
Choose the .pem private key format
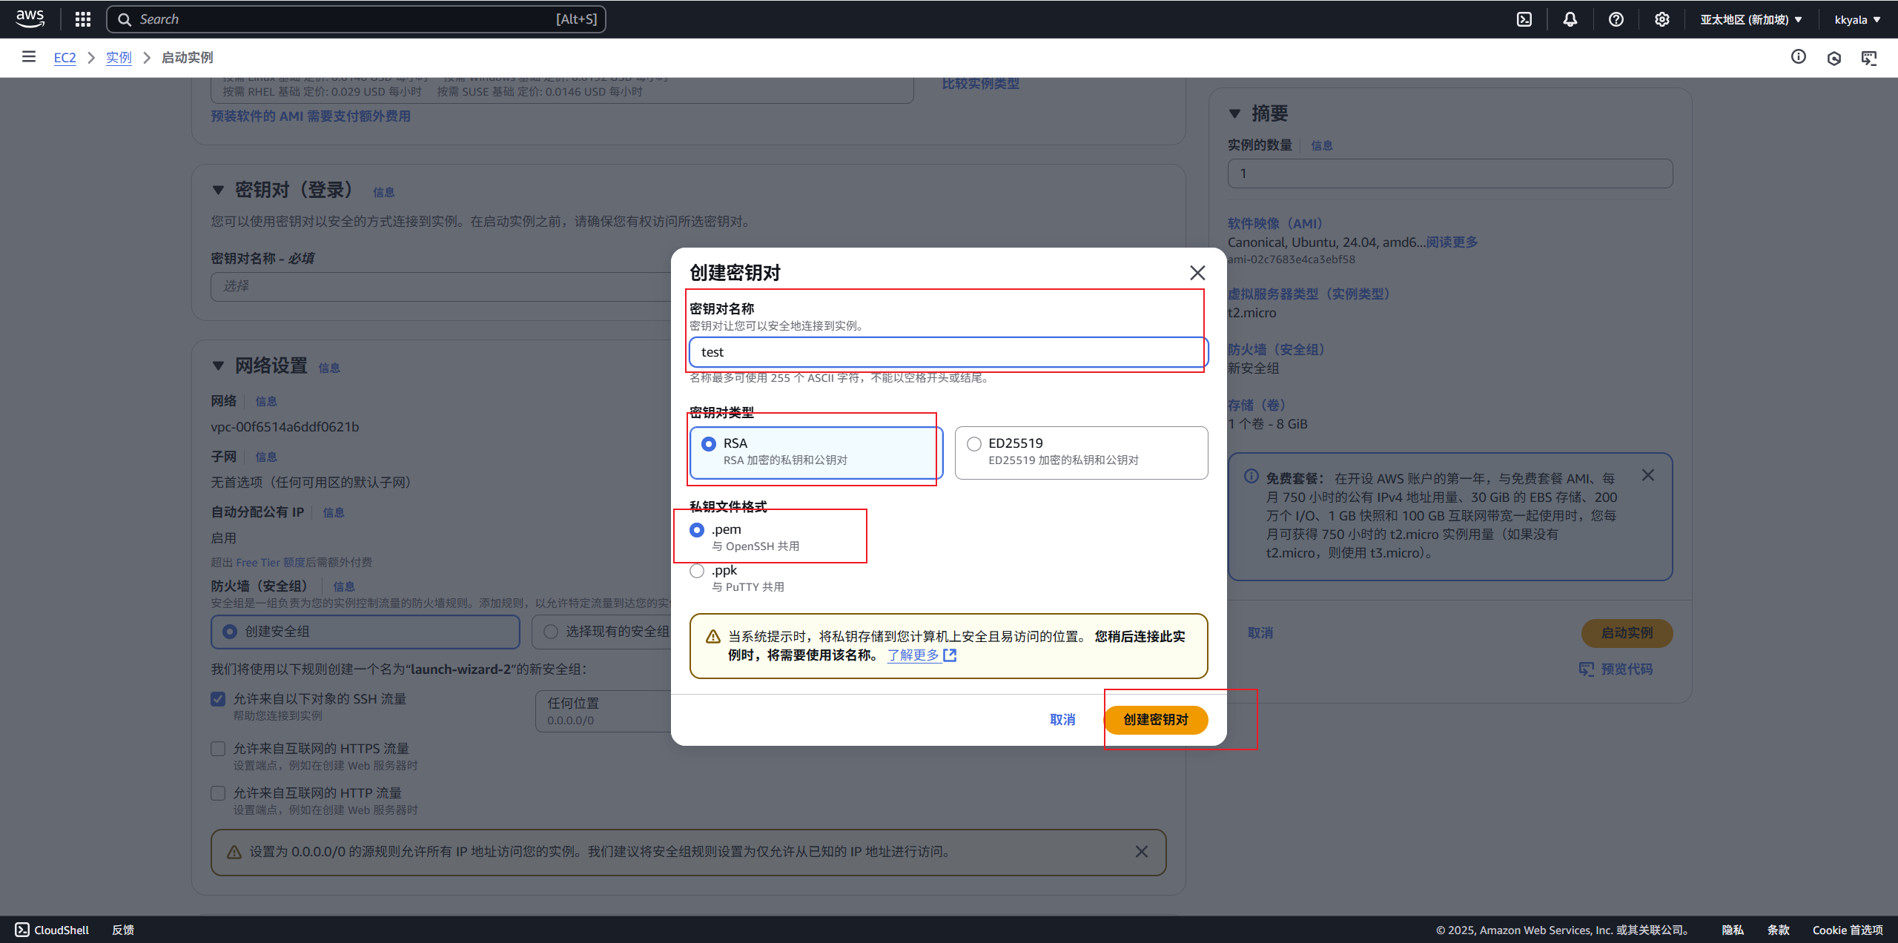click(x=697, y=530)
